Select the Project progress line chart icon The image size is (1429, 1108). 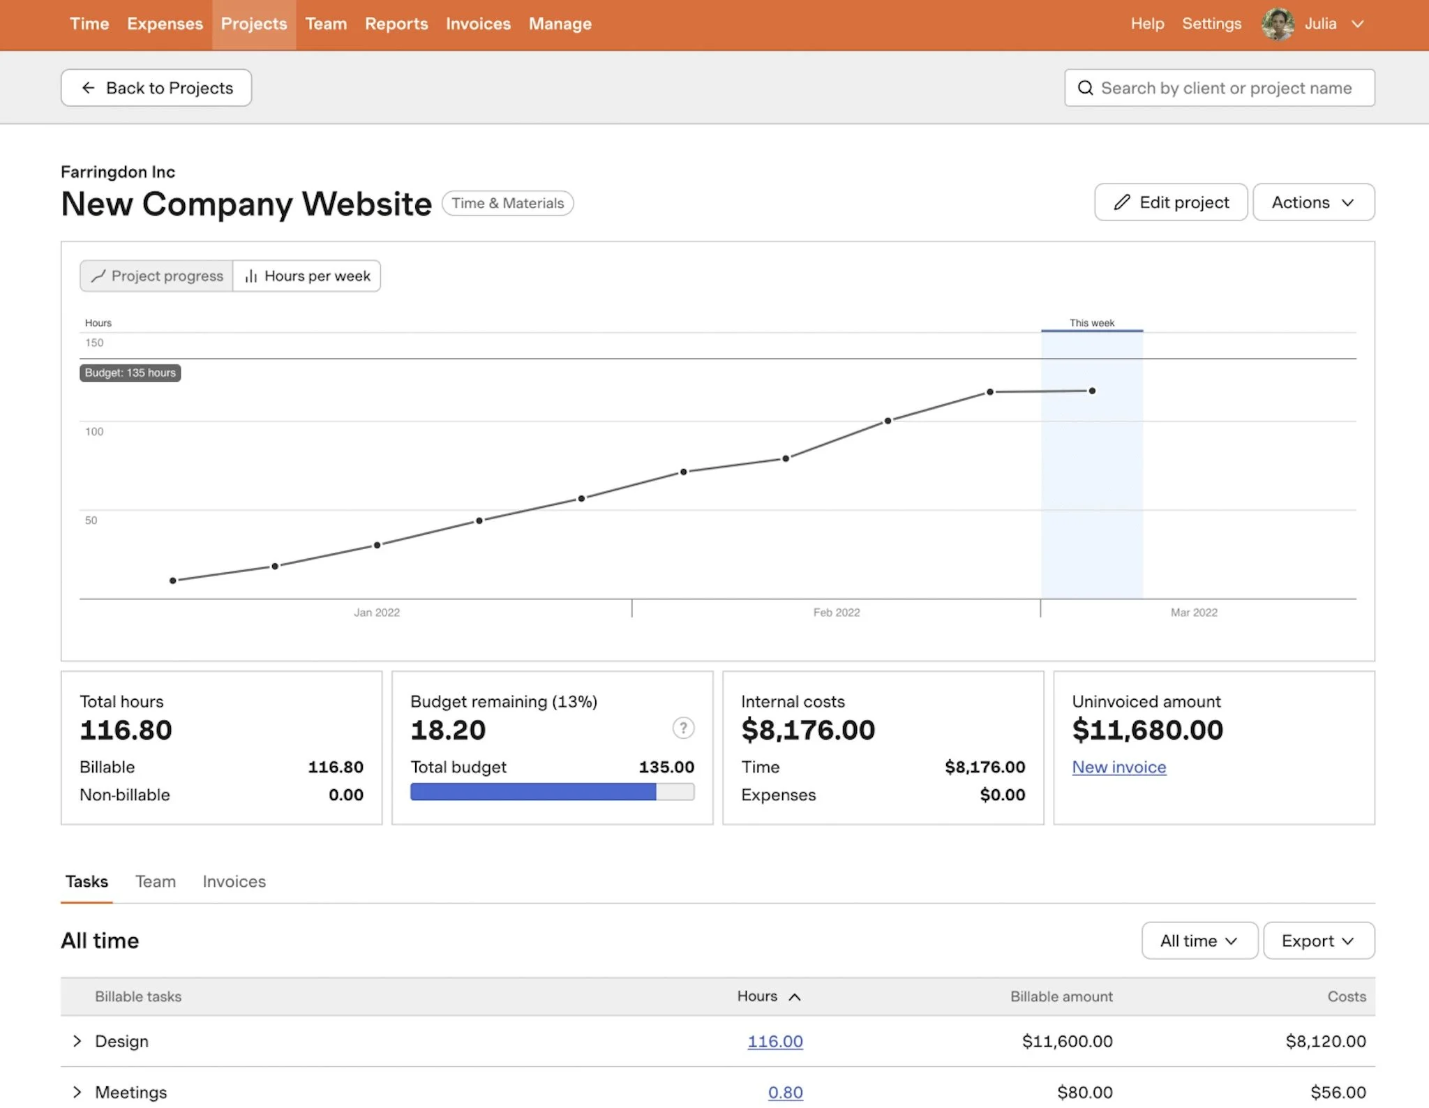(x=99, y=276)
